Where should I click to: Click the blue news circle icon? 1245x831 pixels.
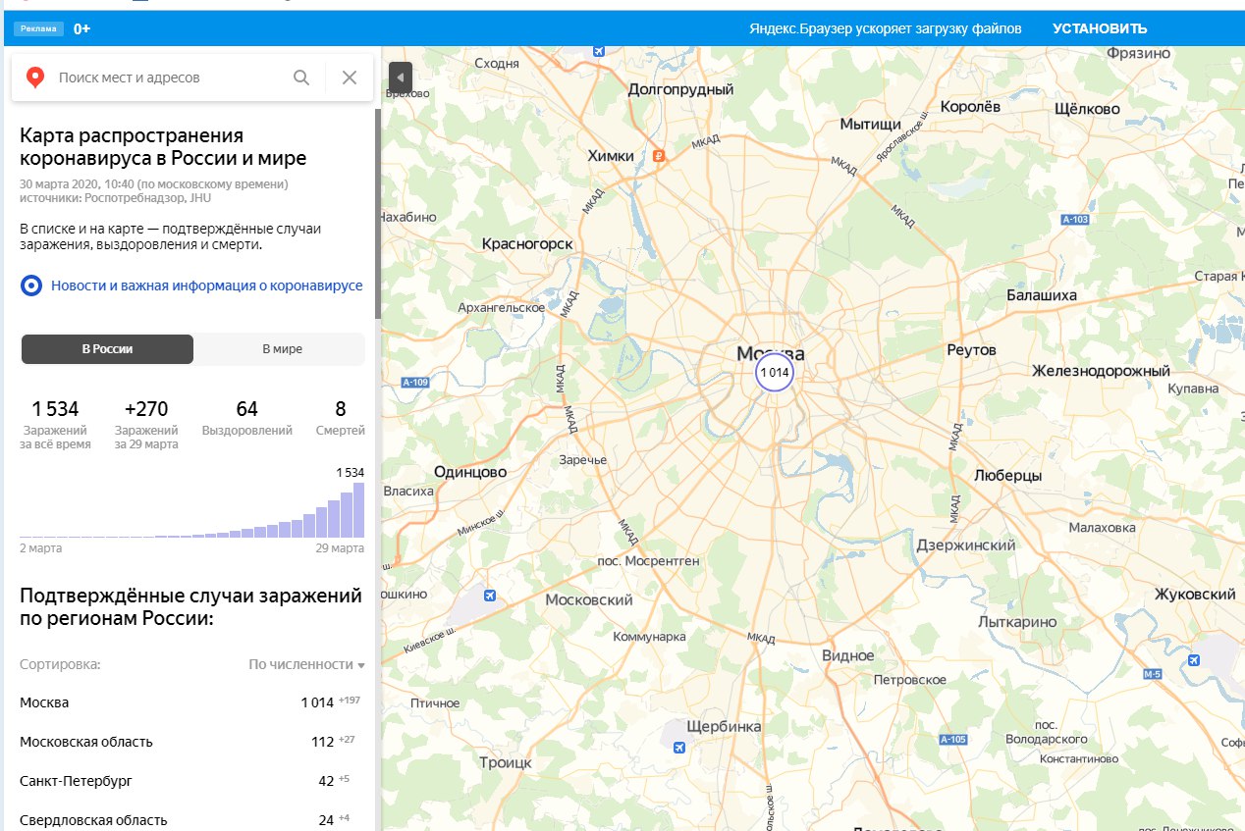pos(31,286)
